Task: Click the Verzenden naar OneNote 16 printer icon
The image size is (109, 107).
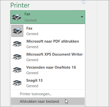Action: pyautogui.click(x=17, y=70)
